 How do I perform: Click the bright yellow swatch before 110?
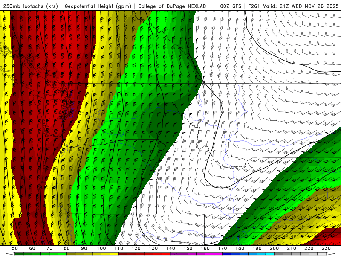click(114, 254)
